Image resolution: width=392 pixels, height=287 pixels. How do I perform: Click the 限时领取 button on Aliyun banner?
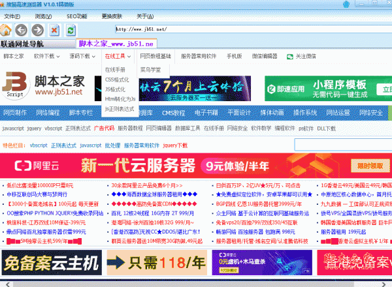click(x=370, y=166)
